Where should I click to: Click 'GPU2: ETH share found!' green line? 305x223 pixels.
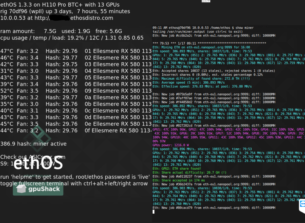(177, 169)
